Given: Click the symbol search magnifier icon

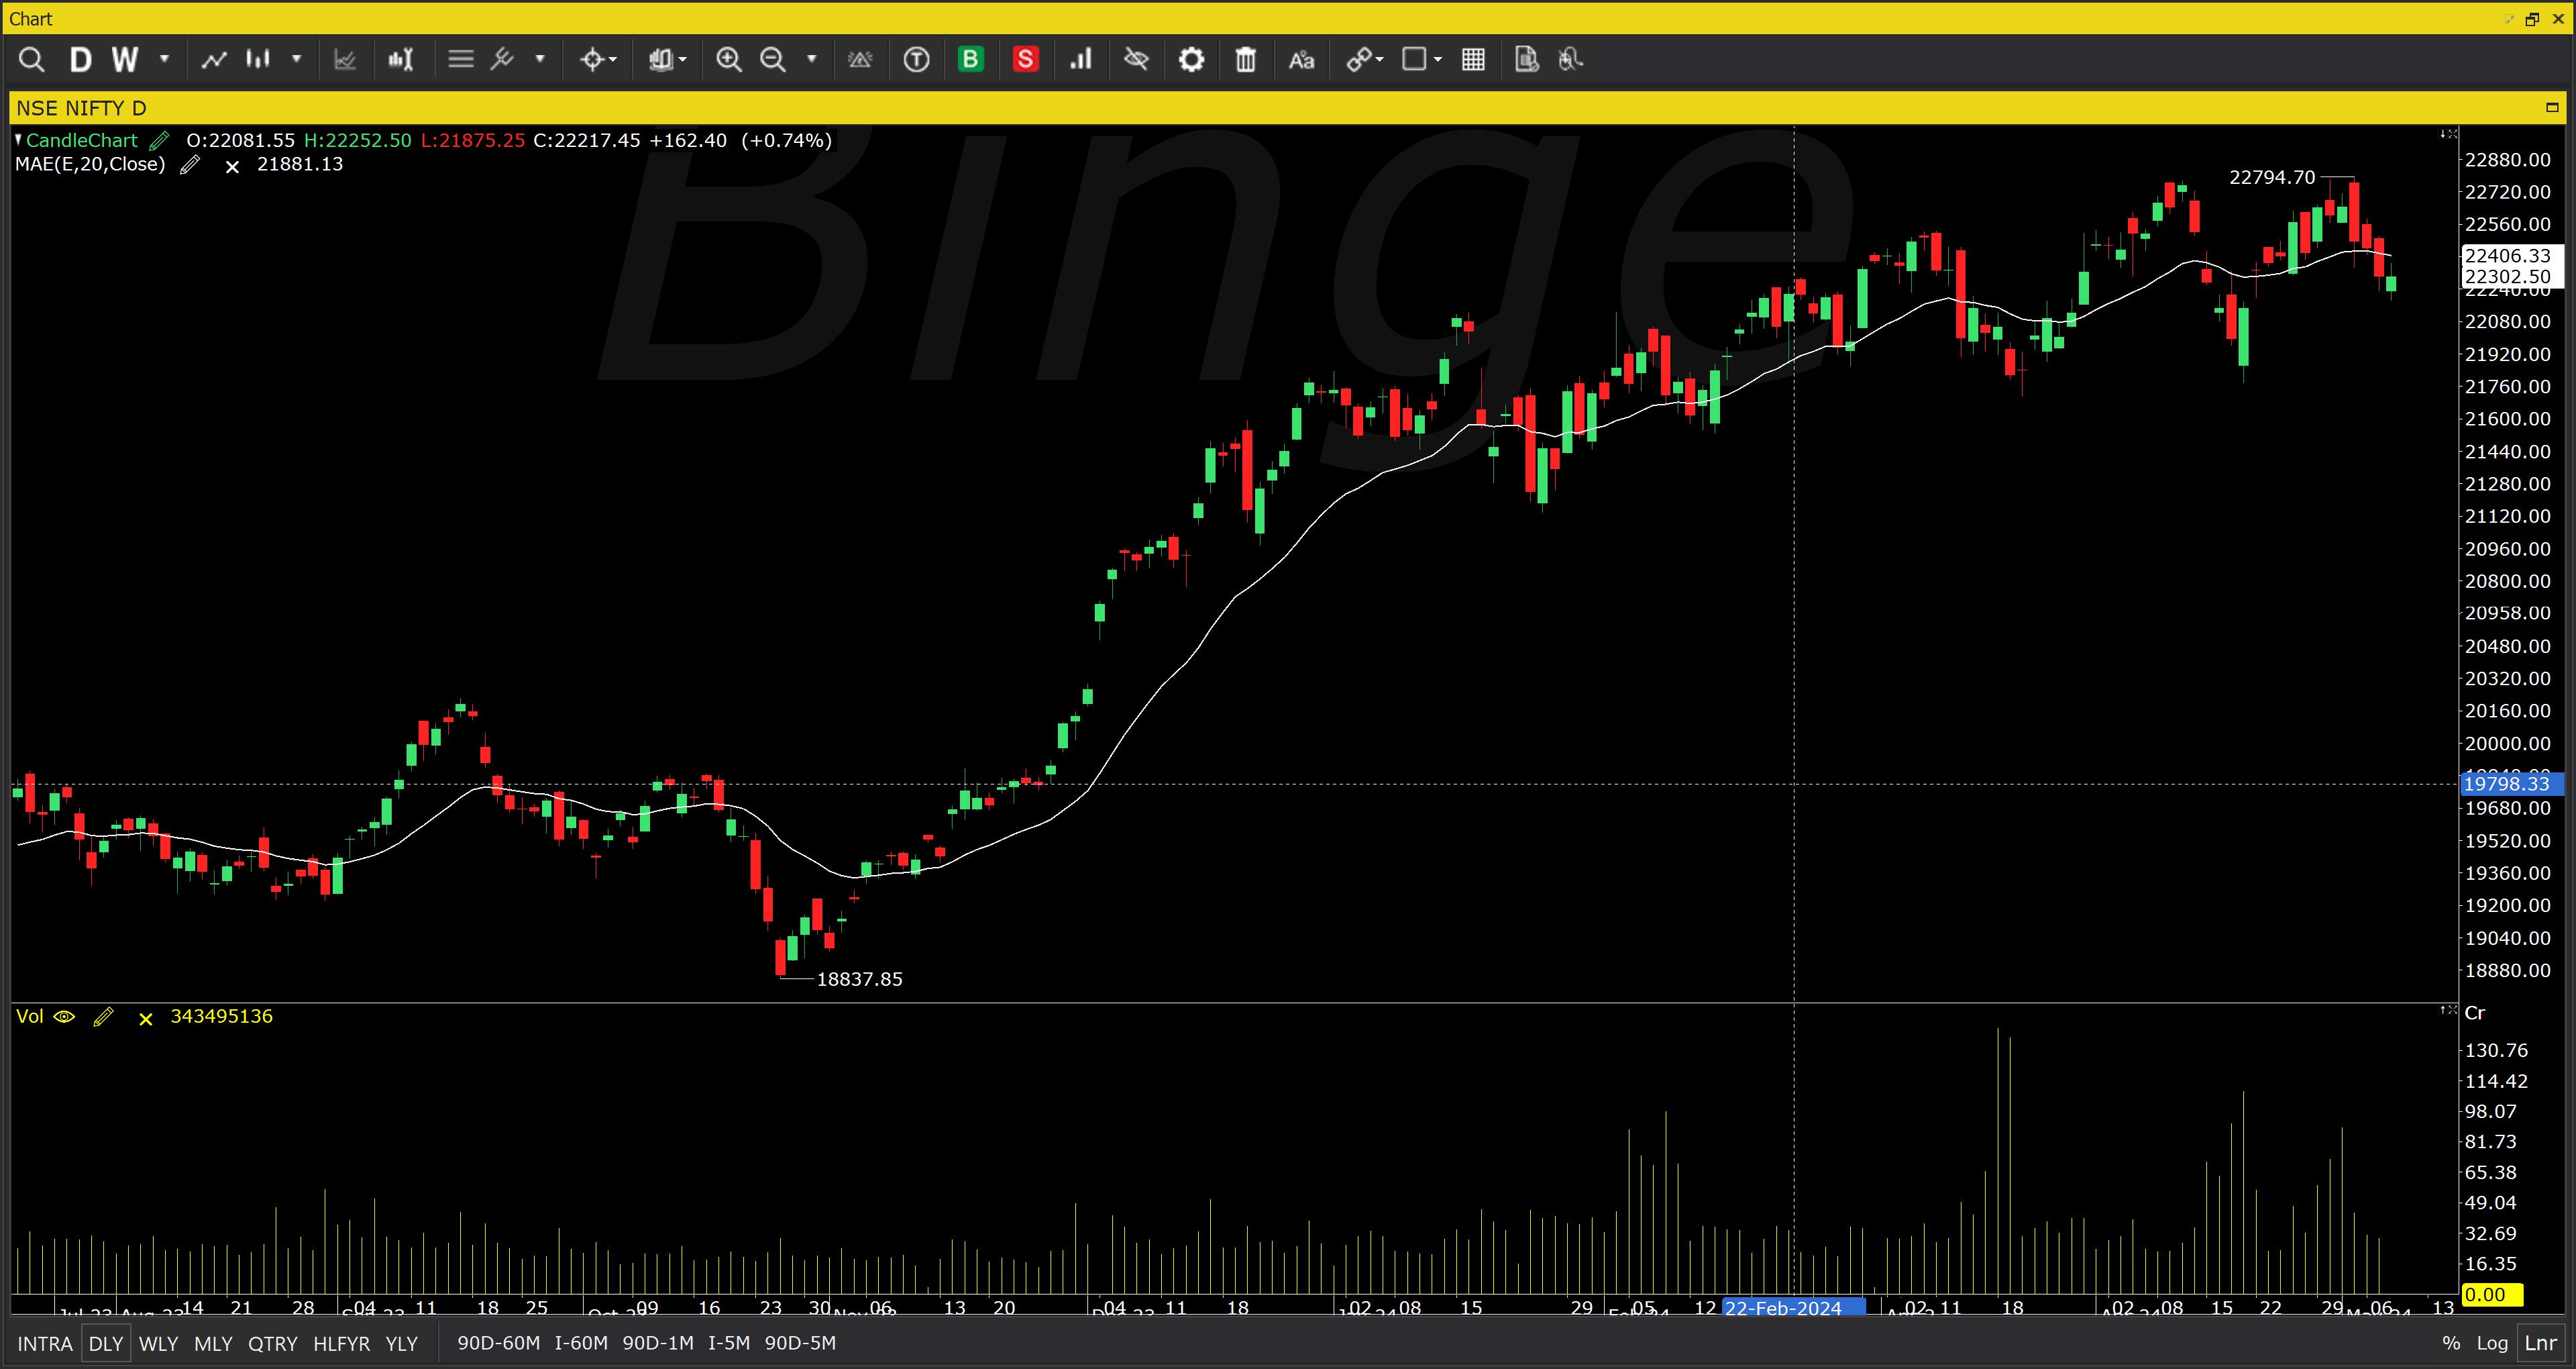Looking at the screenshot, I should (31, 60).
